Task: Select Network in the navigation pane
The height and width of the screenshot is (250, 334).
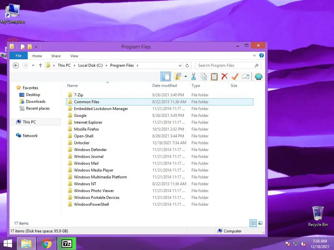Action: point(30,136)
